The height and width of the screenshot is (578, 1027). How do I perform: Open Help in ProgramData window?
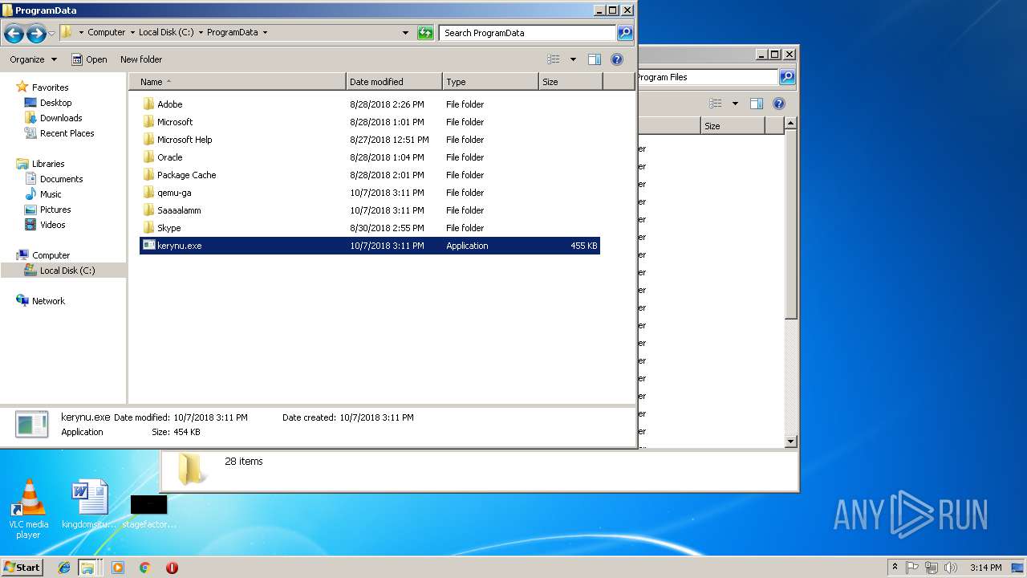(x=617, y=59)
